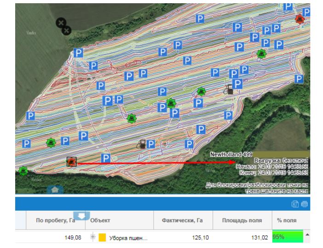Select the red harvester marker highlighted by a square
Viewport: 323px width, 248px height.
(71, 161)
